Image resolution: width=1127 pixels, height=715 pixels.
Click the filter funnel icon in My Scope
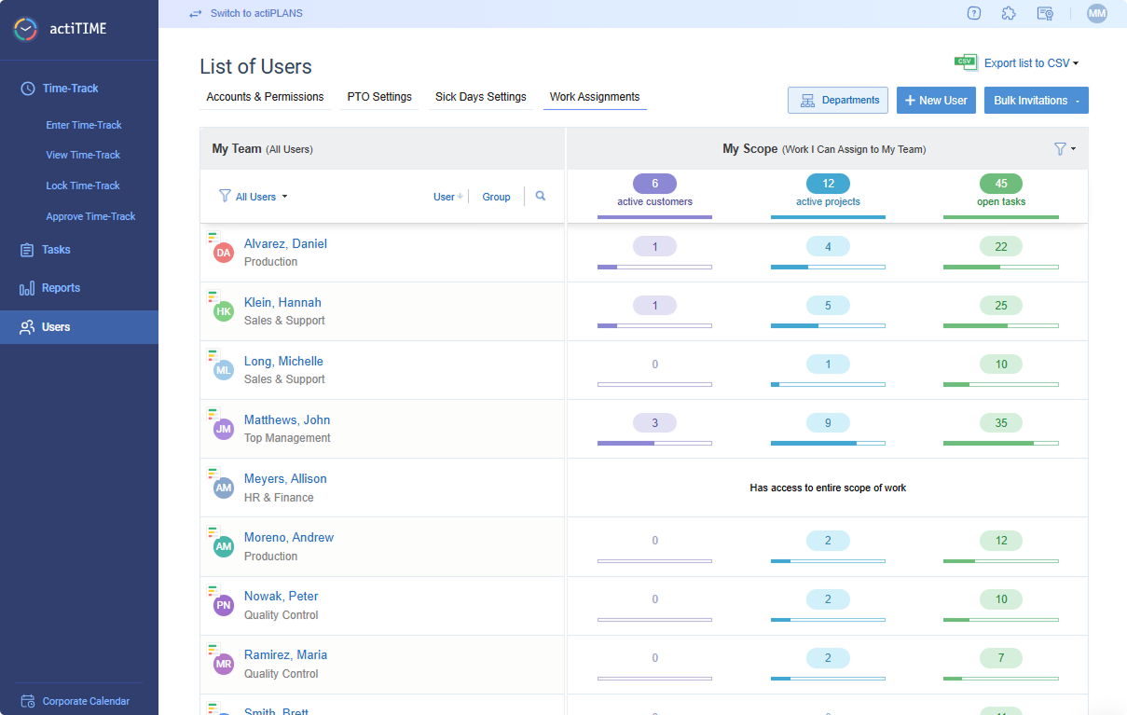click(1062, 147)
